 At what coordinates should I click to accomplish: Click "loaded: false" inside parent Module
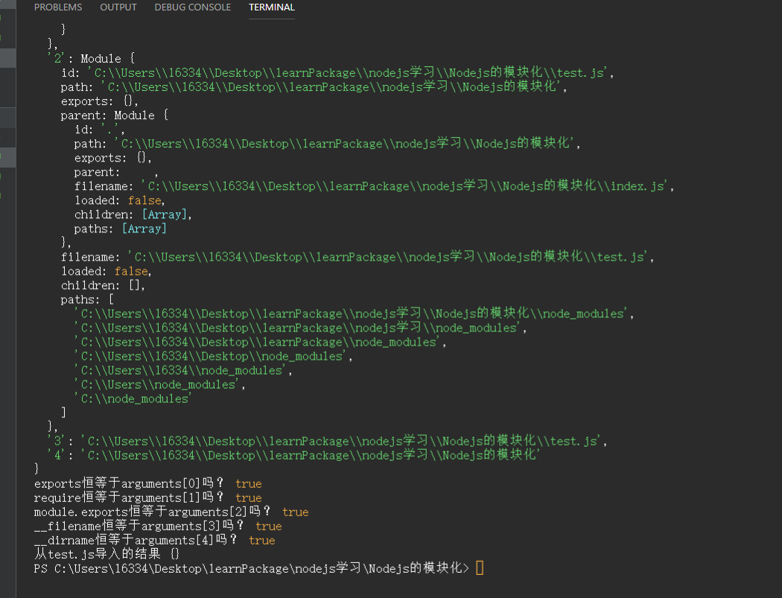[119, 200]
